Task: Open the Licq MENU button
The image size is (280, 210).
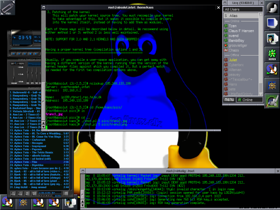Action: click(229, 100)
